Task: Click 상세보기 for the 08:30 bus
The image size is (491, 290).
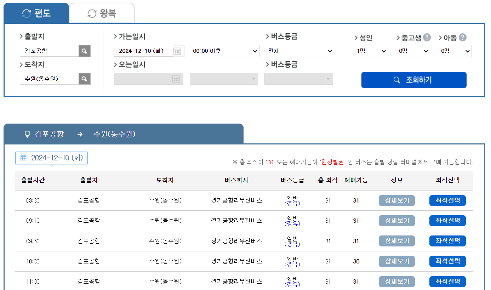Action: pos(397,200)
